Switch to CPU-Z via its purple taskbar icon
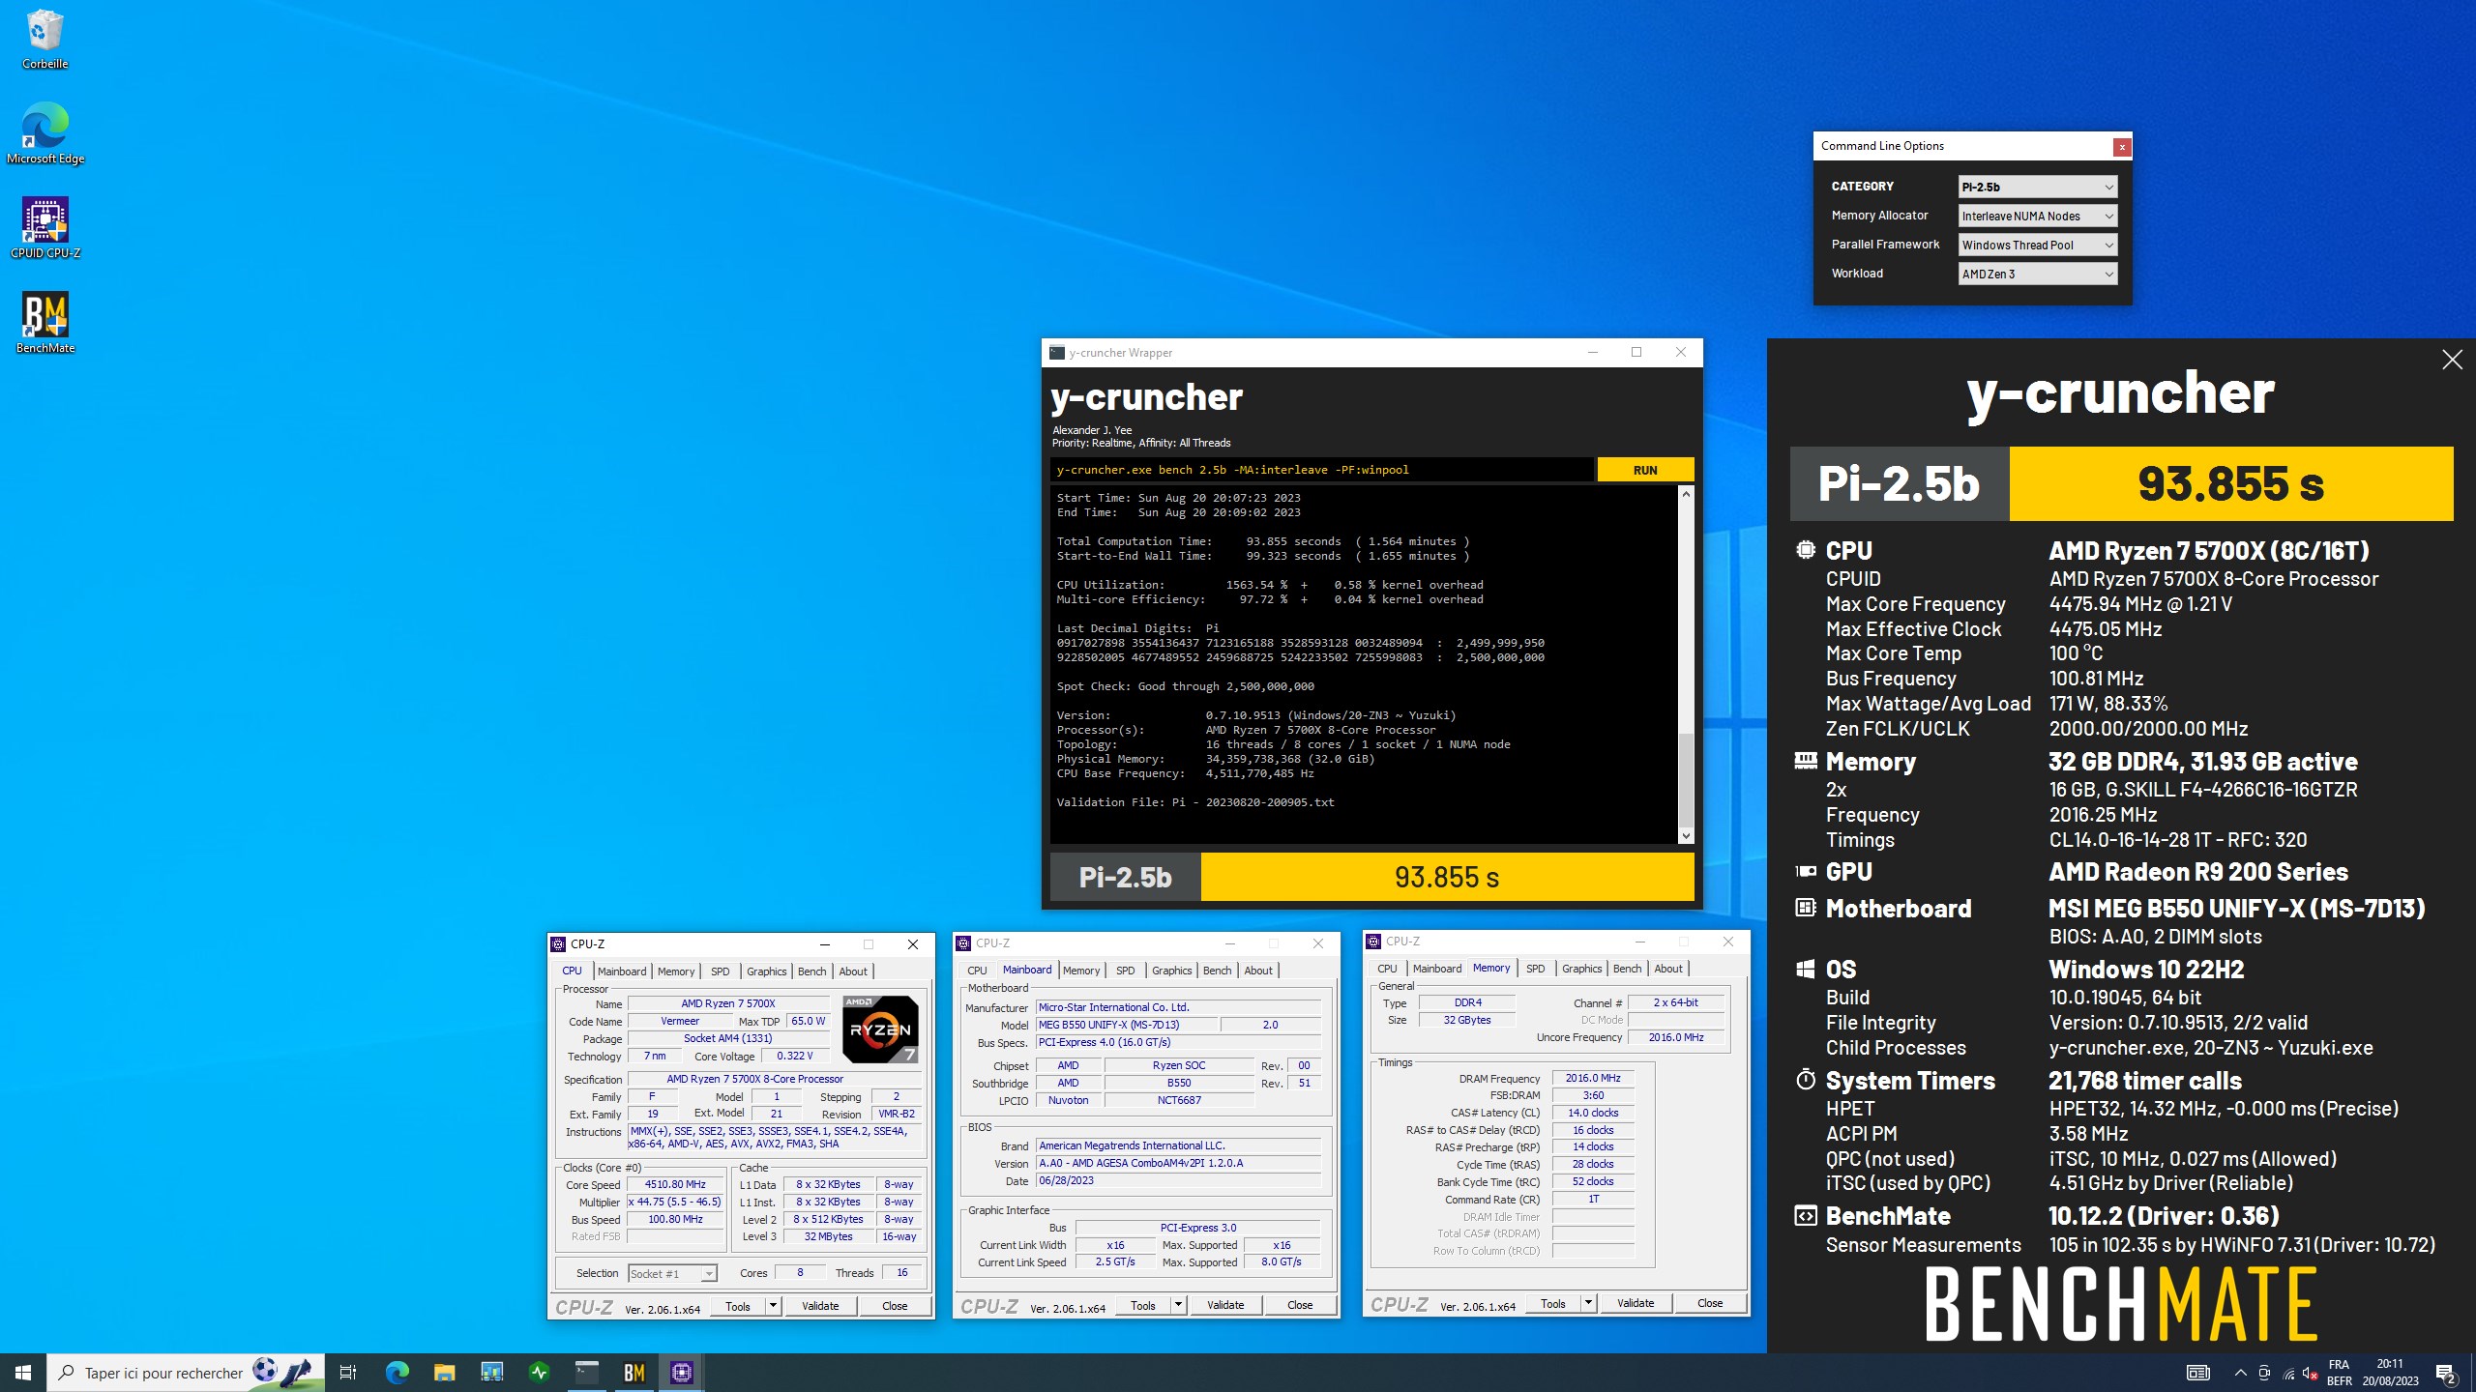 682,1373
